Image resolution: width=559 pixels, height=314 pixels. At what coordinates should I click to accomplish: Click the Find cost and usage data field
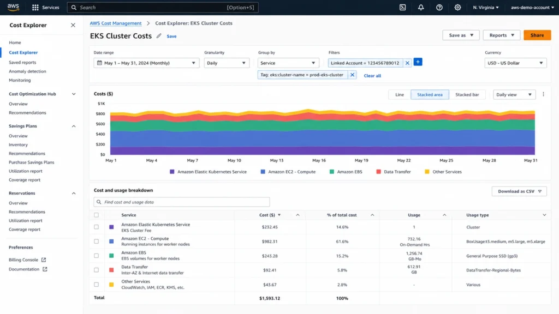181,202
